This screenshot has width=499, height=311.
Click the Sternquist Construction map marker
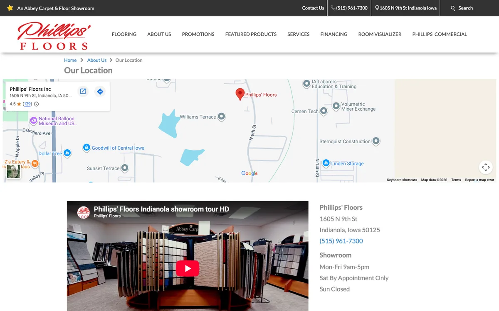(x=376, y=141)
